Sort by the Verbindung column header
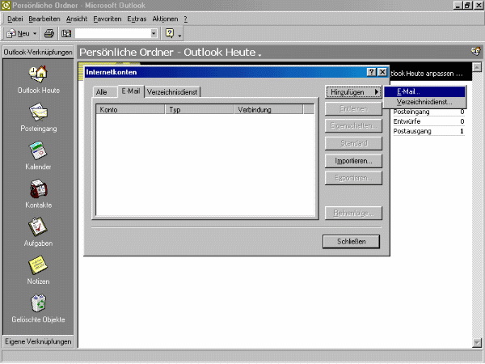This screenshot has width=485, height=364. click(x=268, y=109)
